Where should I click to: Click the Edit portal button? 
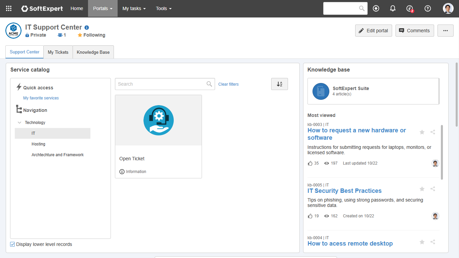pyautogui.click(x=374, y=31)
